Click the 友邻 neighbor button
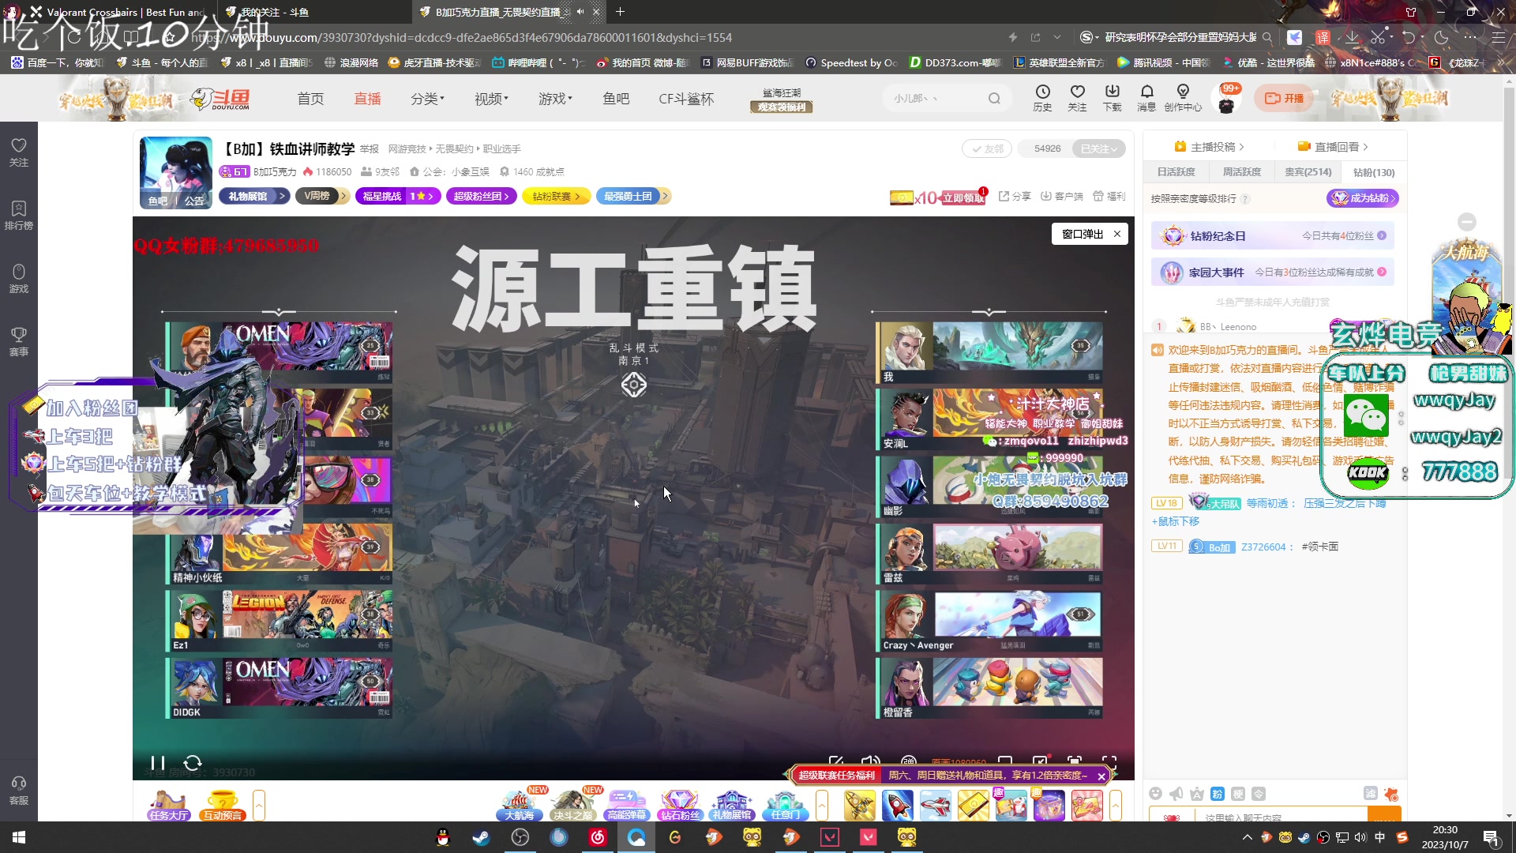1516x853 pixels. pos(987,148)
